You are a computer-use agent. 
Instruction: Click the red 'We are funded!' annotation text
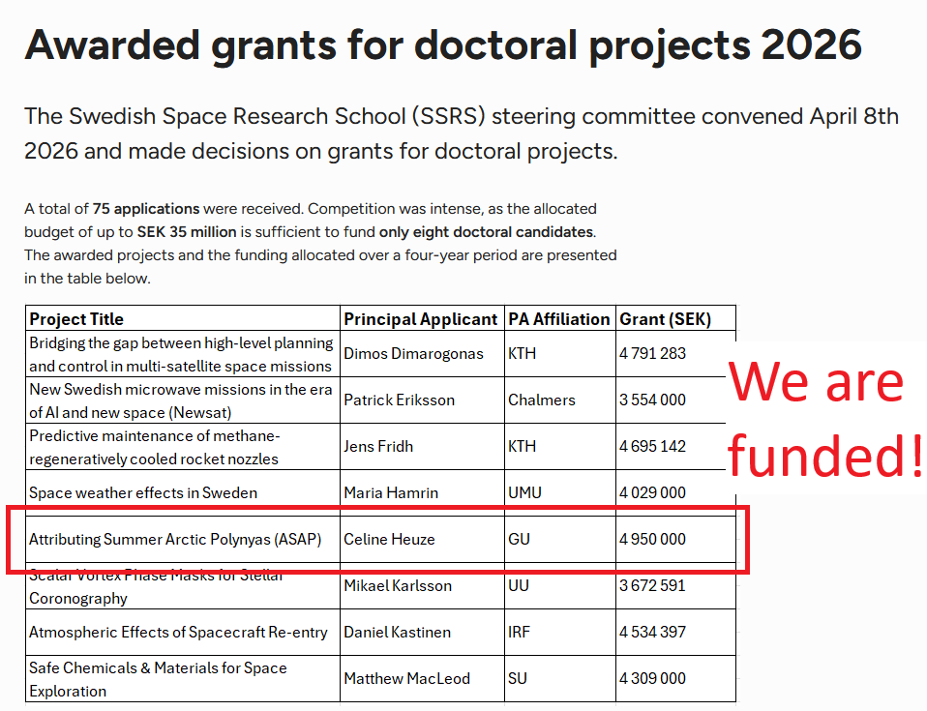click(x=824, y=418)
